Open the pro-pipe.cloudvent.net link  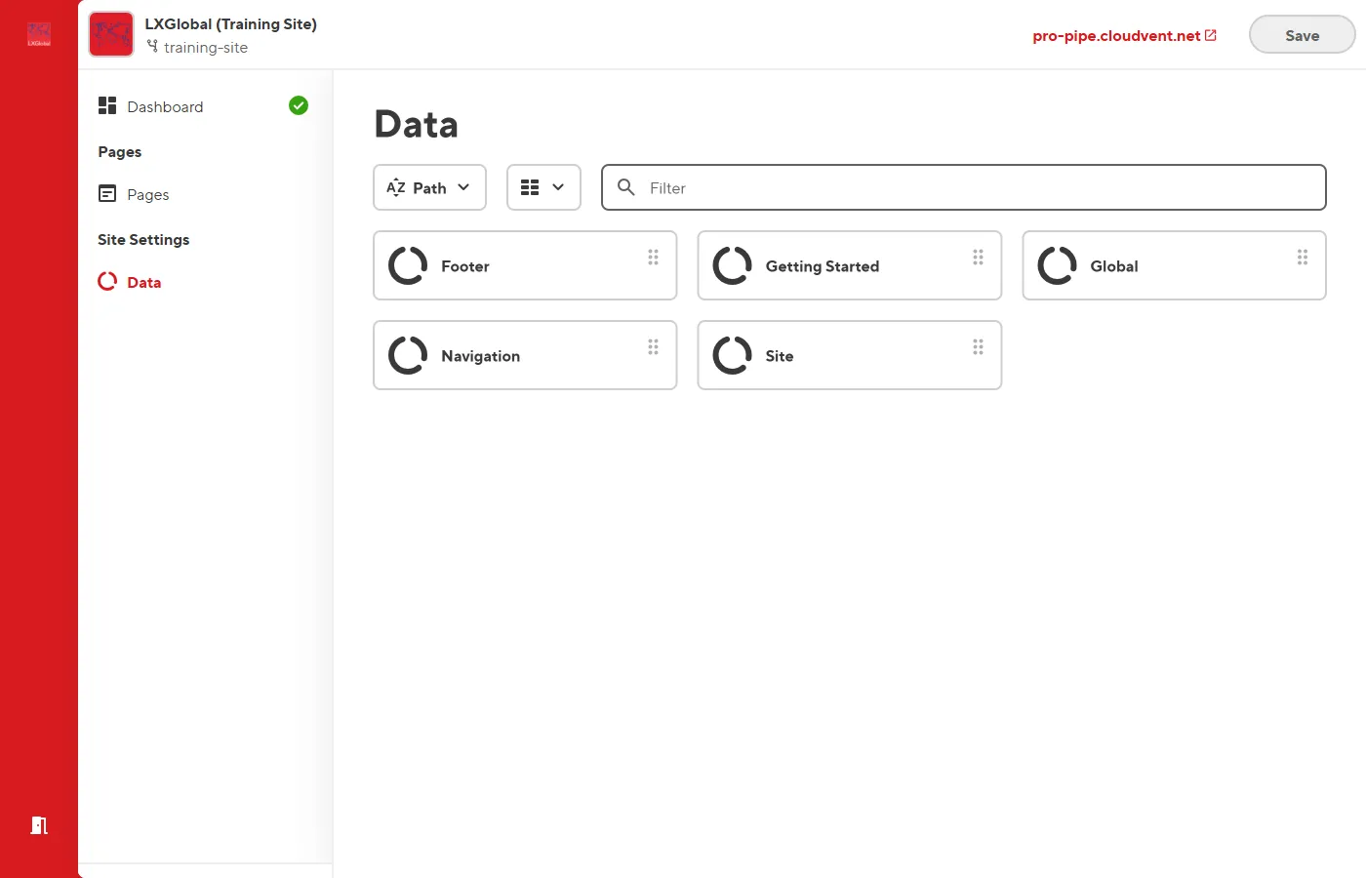1117,35
